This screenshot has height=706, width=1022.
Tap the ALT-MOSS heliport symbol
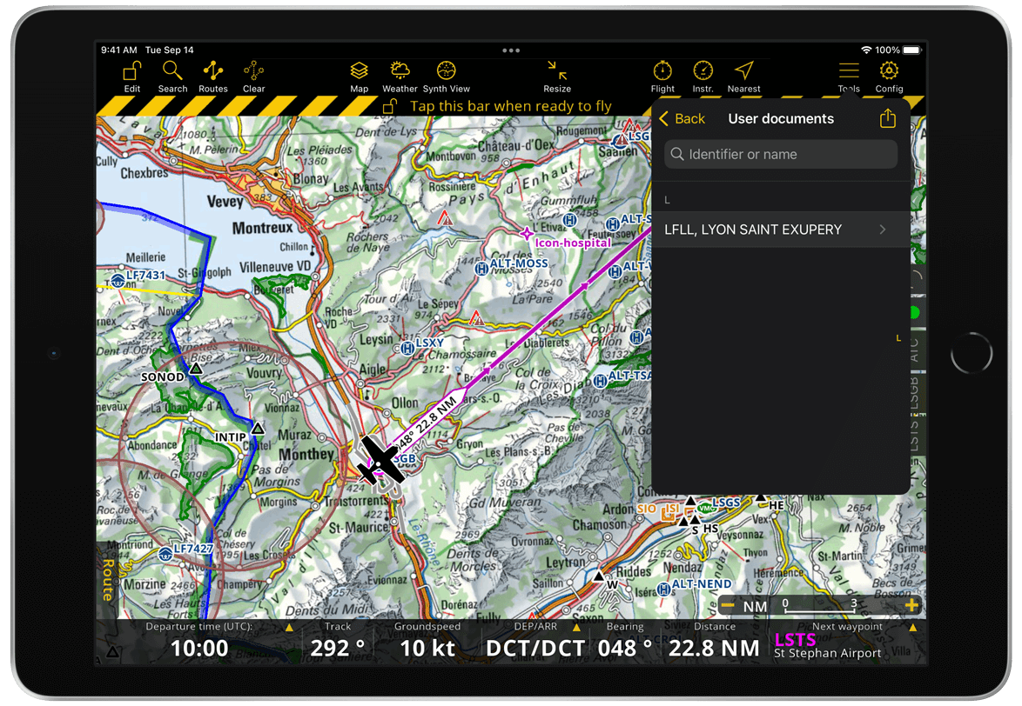tap(481, 268)
